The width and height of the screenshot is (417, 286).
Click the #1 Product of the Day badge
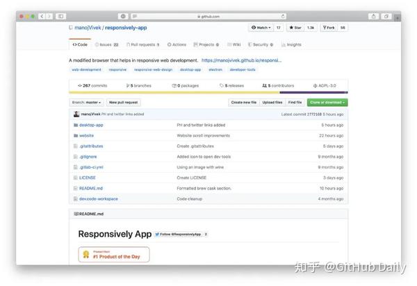click(114, 254)
